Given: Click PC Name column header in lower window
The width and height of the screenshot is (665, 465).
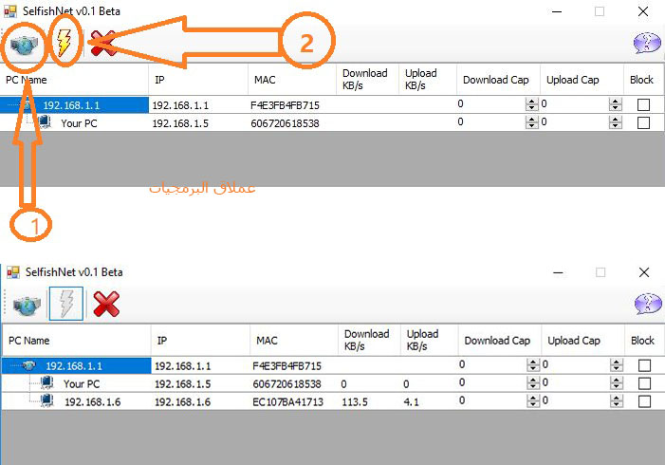Looking at the screenshot, I should coord(76,341).
